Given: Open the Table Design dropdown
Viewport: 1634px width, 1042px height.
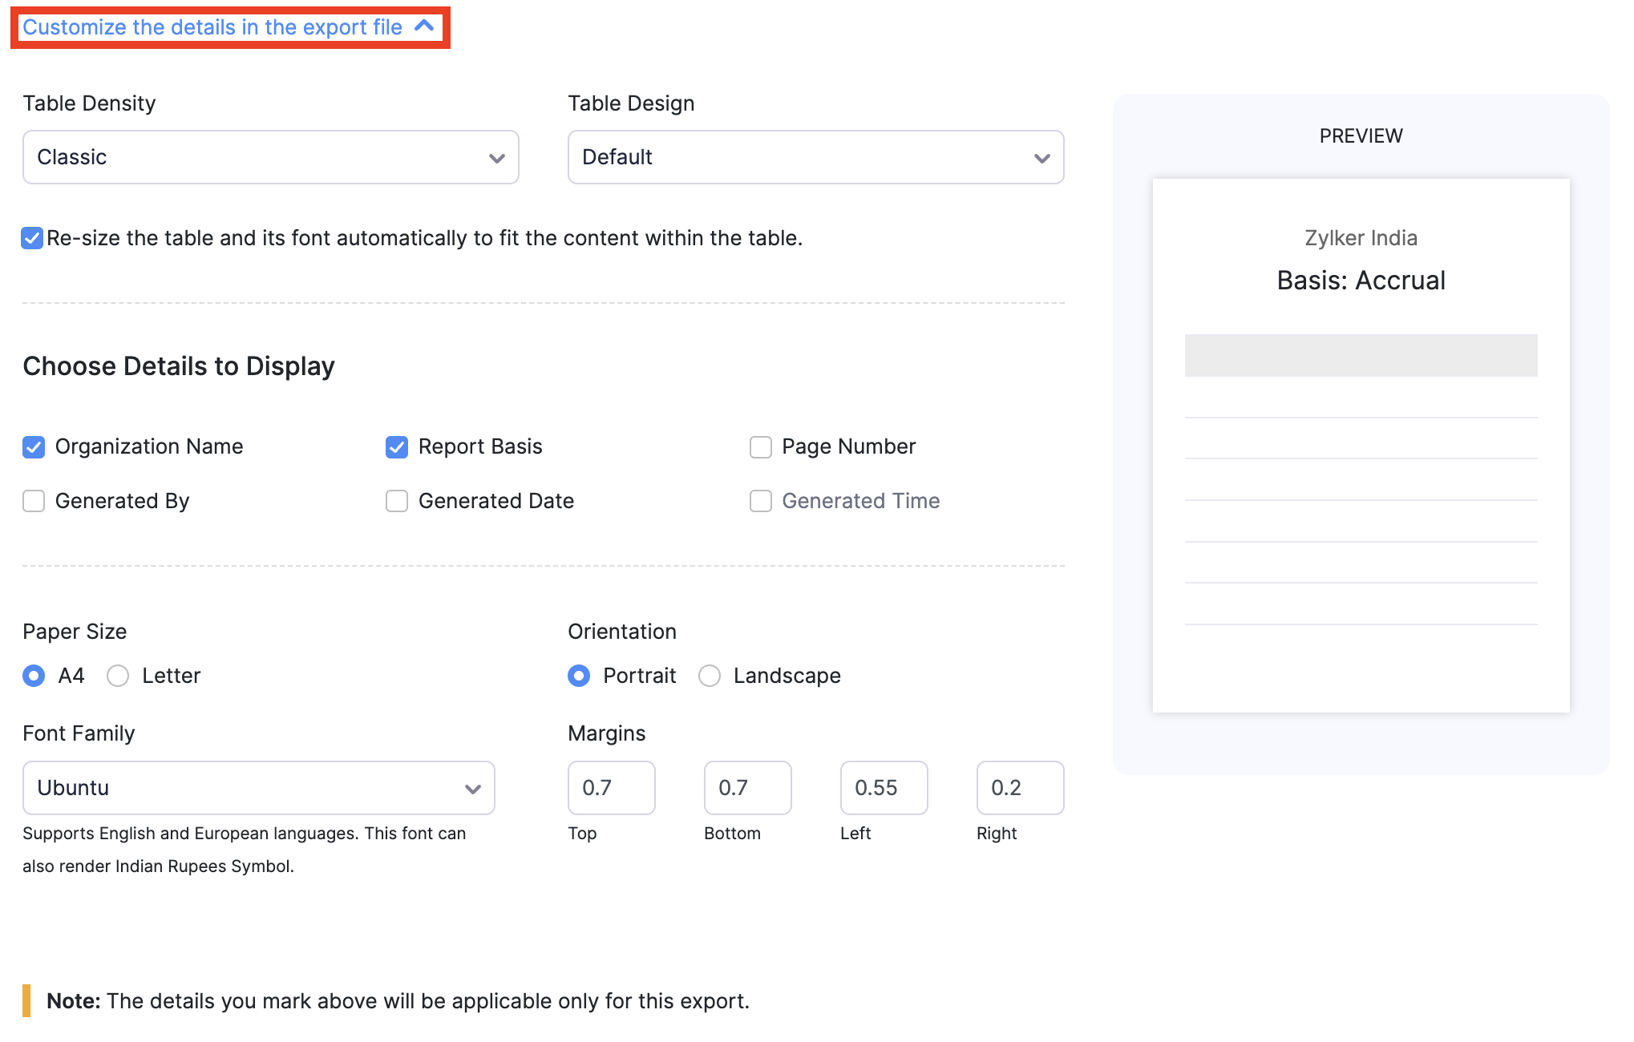Looking at the screenshot, I should 815,157.
